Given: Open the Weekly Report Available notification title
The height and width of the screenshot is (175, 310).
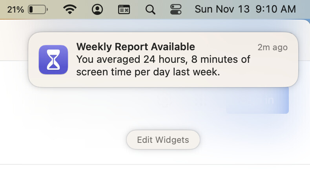Looking at the screenshot, I should click(135, 47).
